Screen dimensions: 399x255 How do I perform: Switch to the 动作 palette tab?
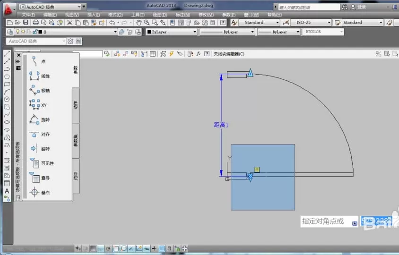[76, 105]
